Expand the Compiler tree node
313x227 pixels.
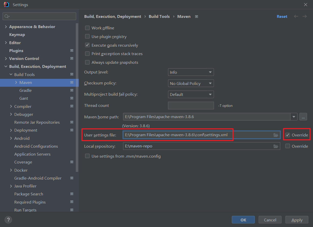click(x=11, y=106)
